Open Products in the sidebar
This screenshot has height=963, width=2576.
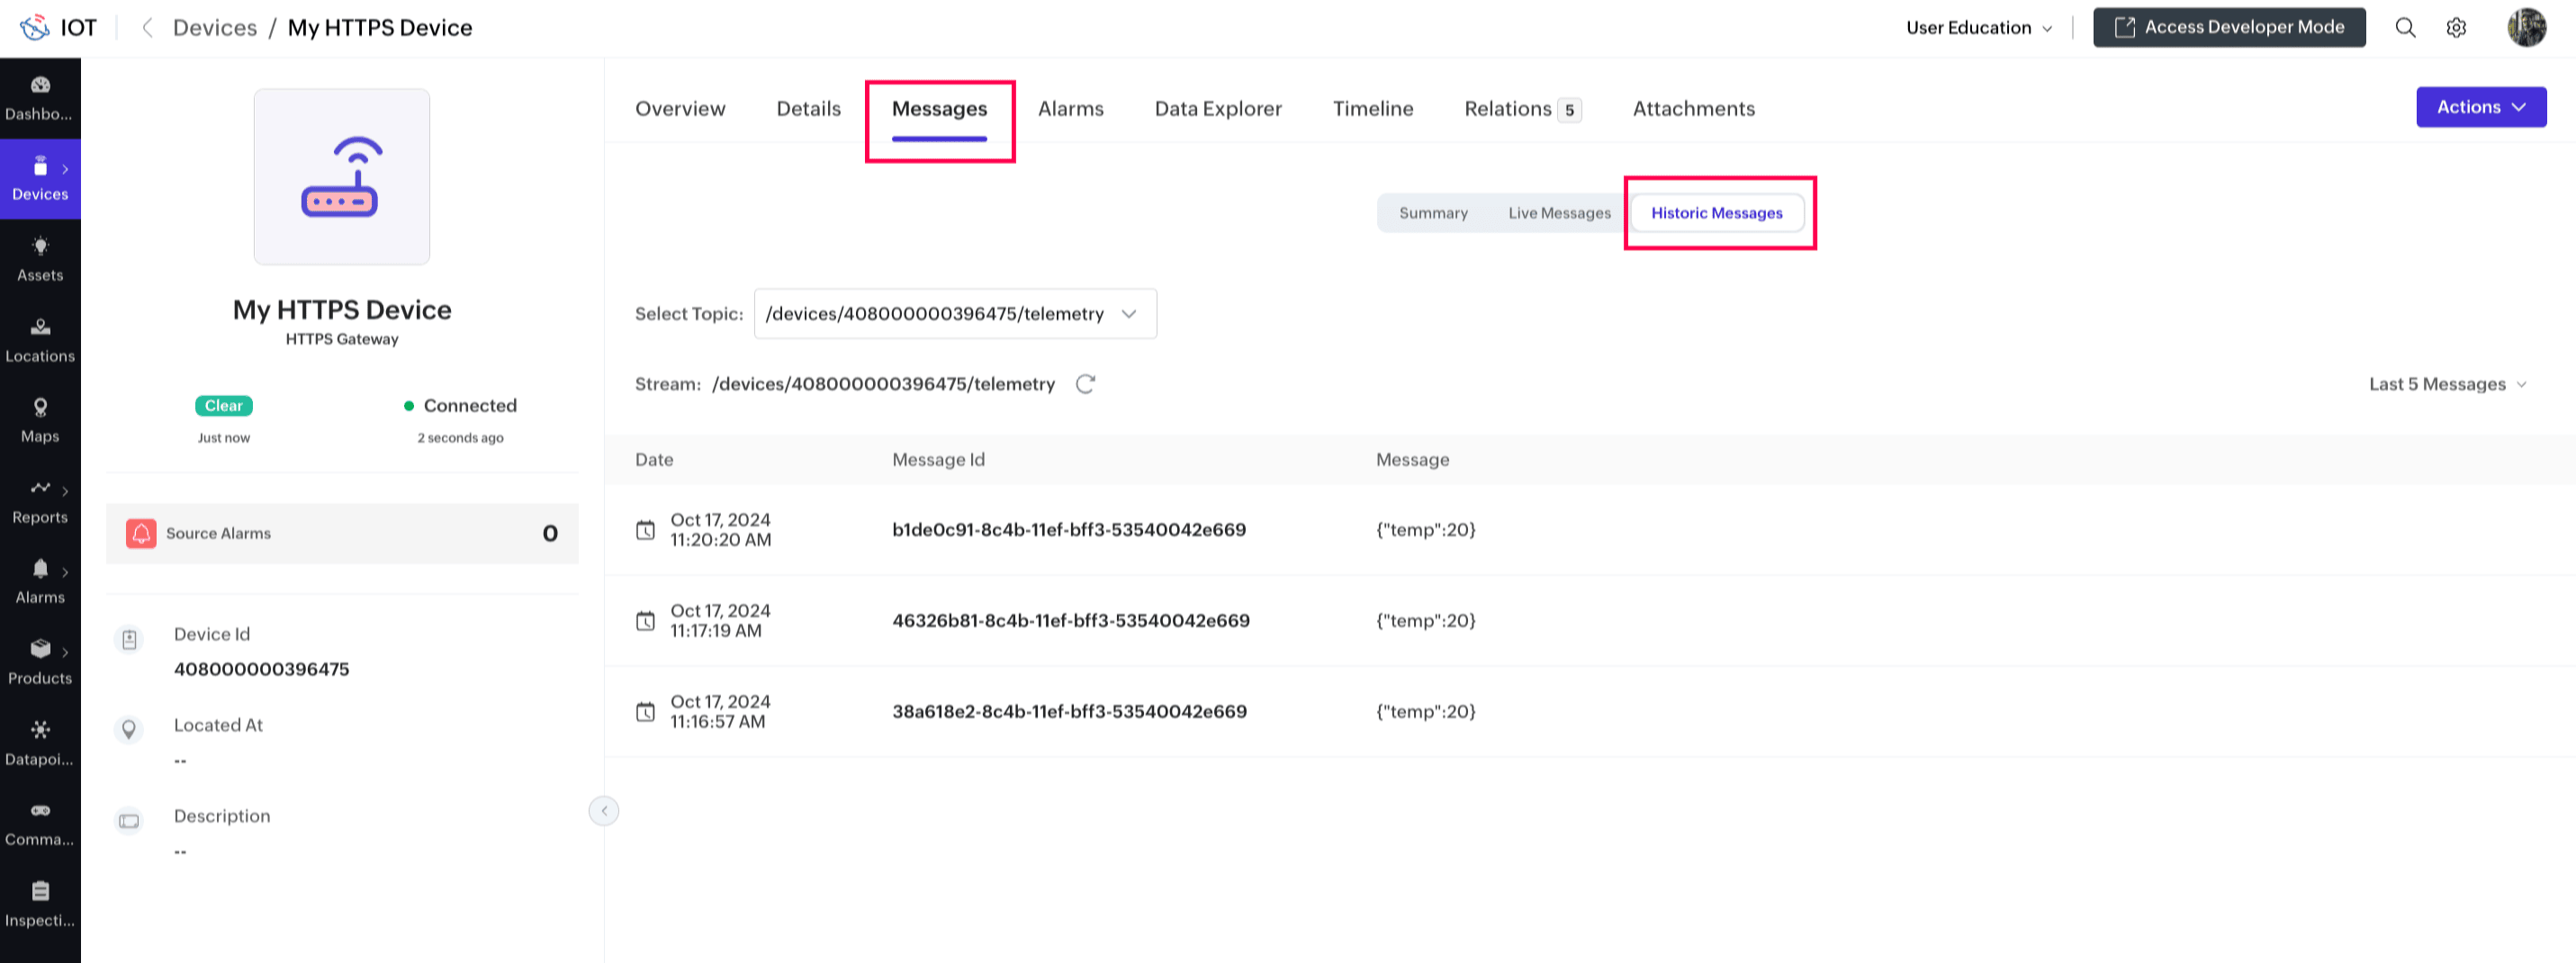(40, 663)
